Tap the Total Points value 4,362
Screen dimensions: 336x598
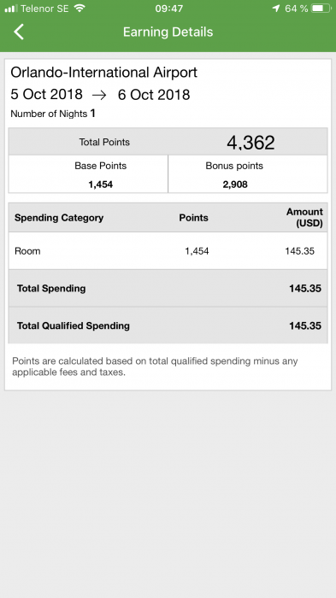coord(251,143)
